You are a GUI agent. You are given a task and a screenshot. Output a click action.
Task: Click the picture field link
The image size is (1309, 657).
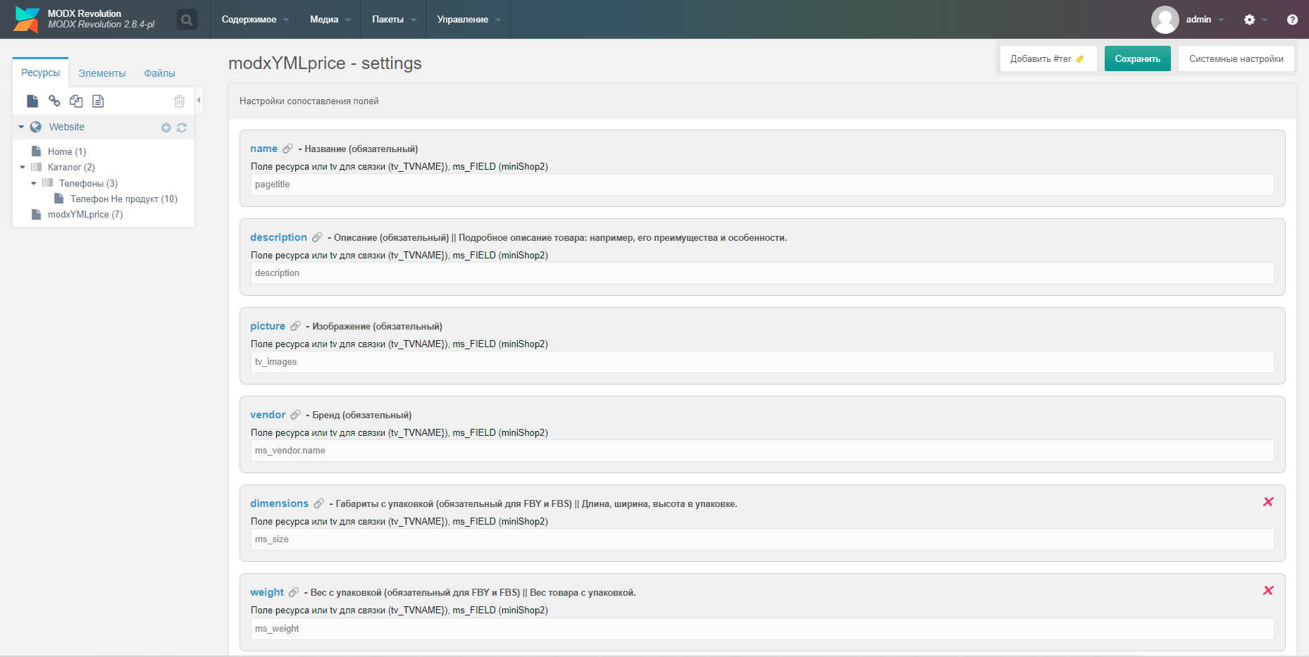point(268,326)
